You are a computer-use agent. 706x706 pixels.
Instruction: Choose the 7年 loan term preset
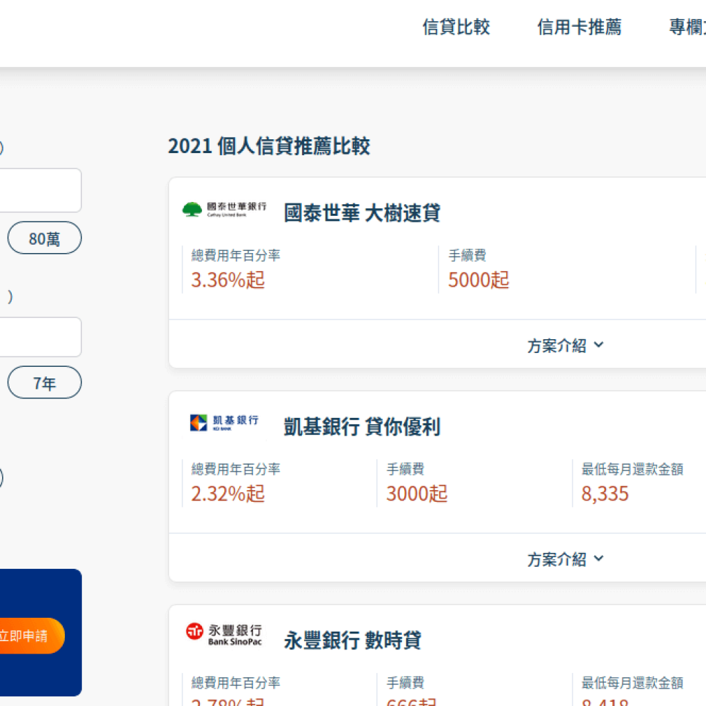(45, 383)
